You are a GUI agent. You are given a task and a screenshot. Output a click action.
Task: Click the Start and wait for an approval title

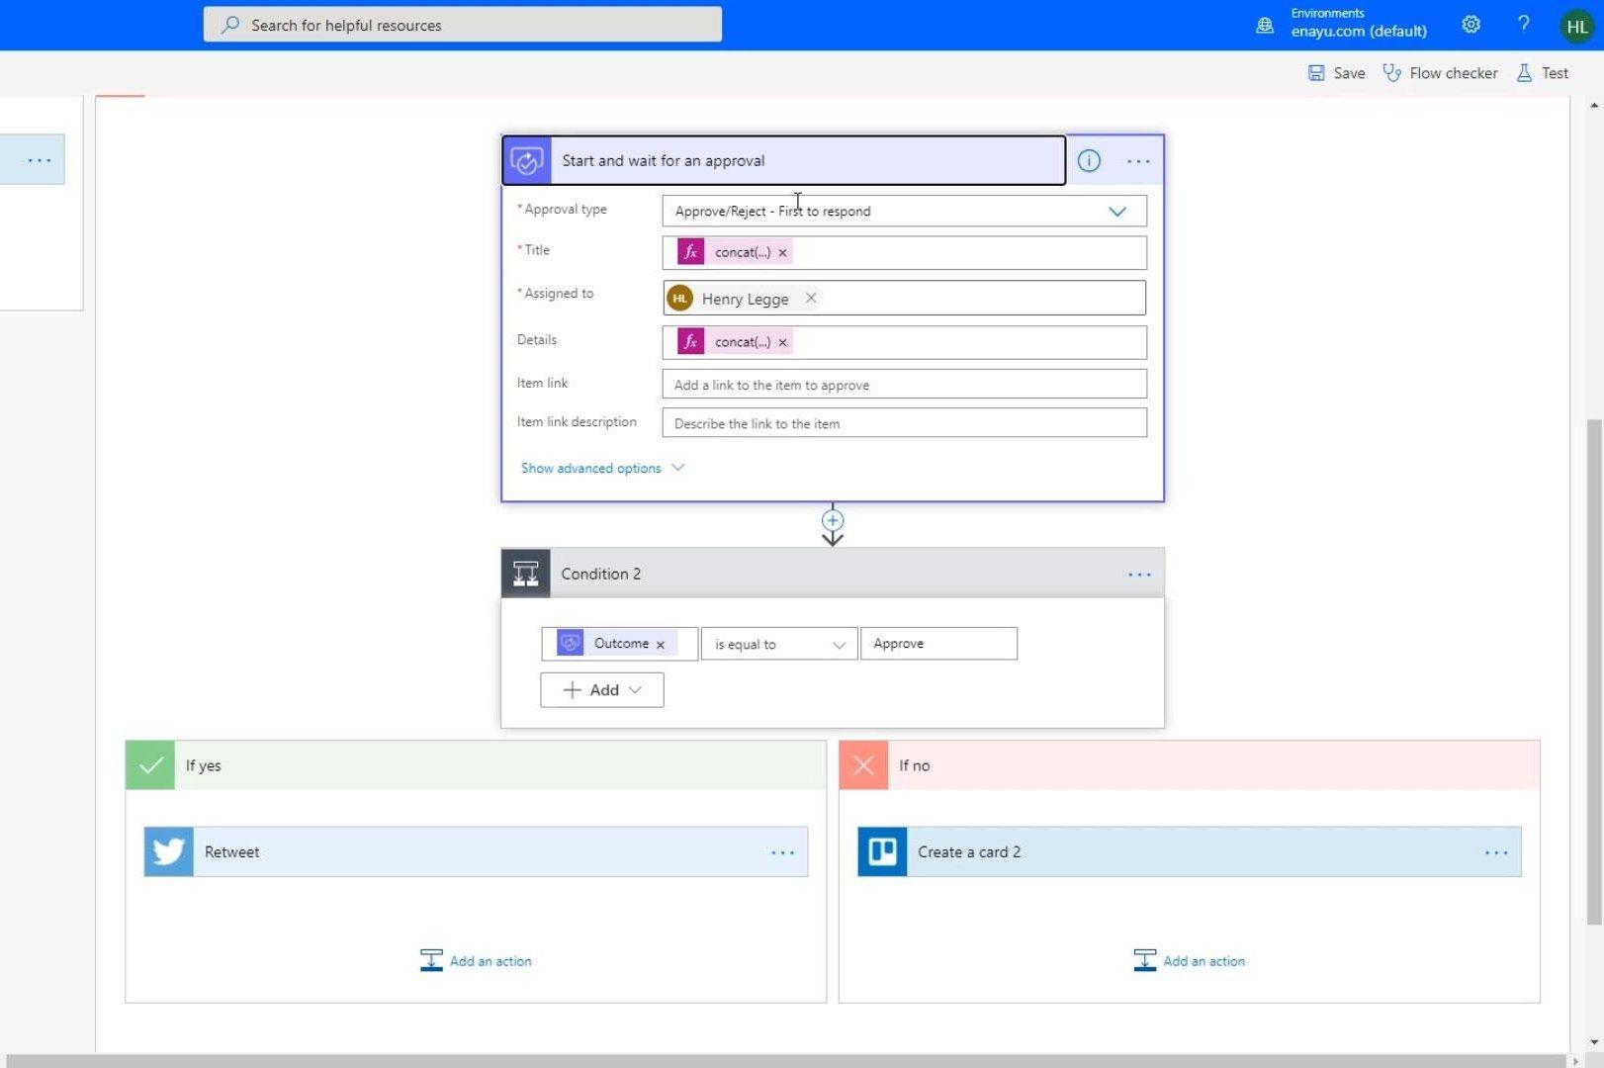664,161
